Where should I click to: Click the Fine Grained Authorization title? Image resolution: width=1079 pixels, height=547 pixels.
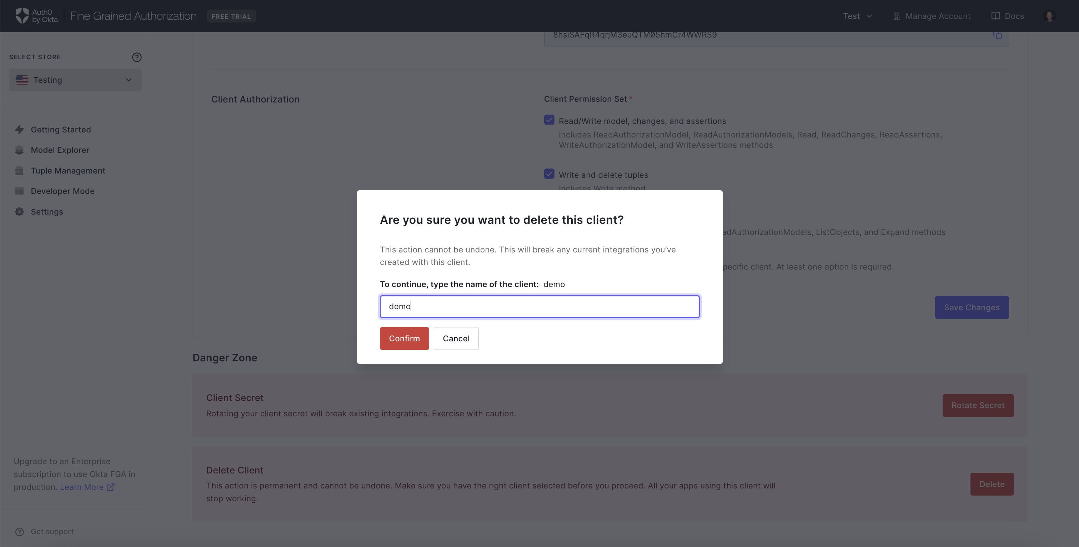(x=133, y=16)
